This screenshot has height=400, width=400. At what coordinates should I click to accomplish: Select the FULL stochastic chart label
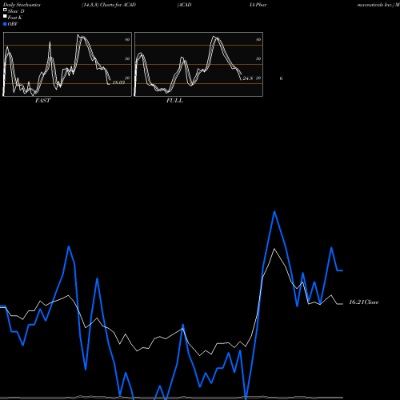click(174, 101)
